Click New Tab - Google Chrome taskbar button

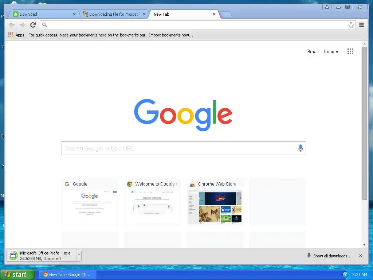pos(67,275)
